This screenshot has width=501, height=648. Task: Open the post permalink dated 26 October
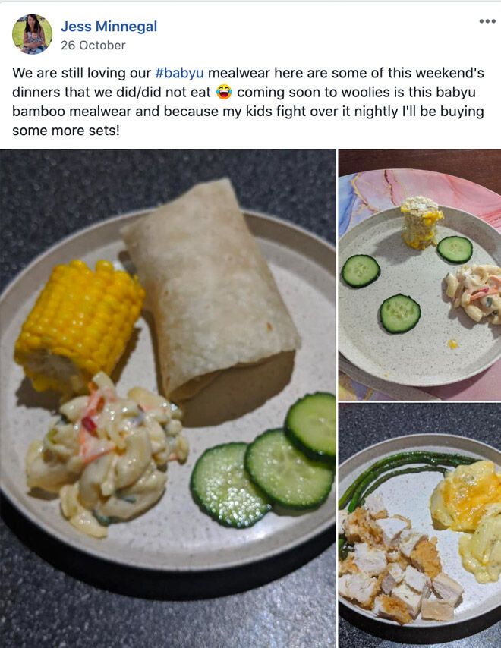(93, 45)
